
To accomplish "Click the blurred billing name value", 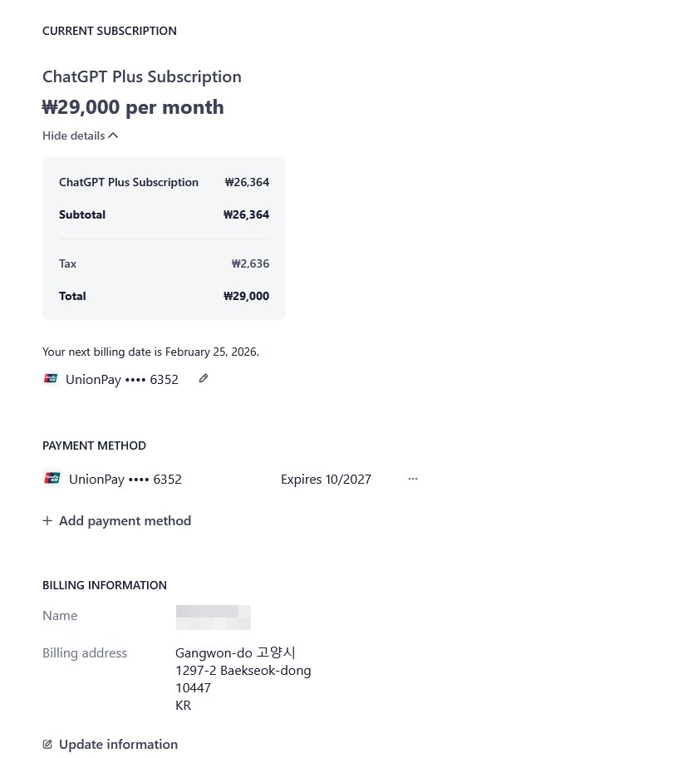I will click(213, 617).
